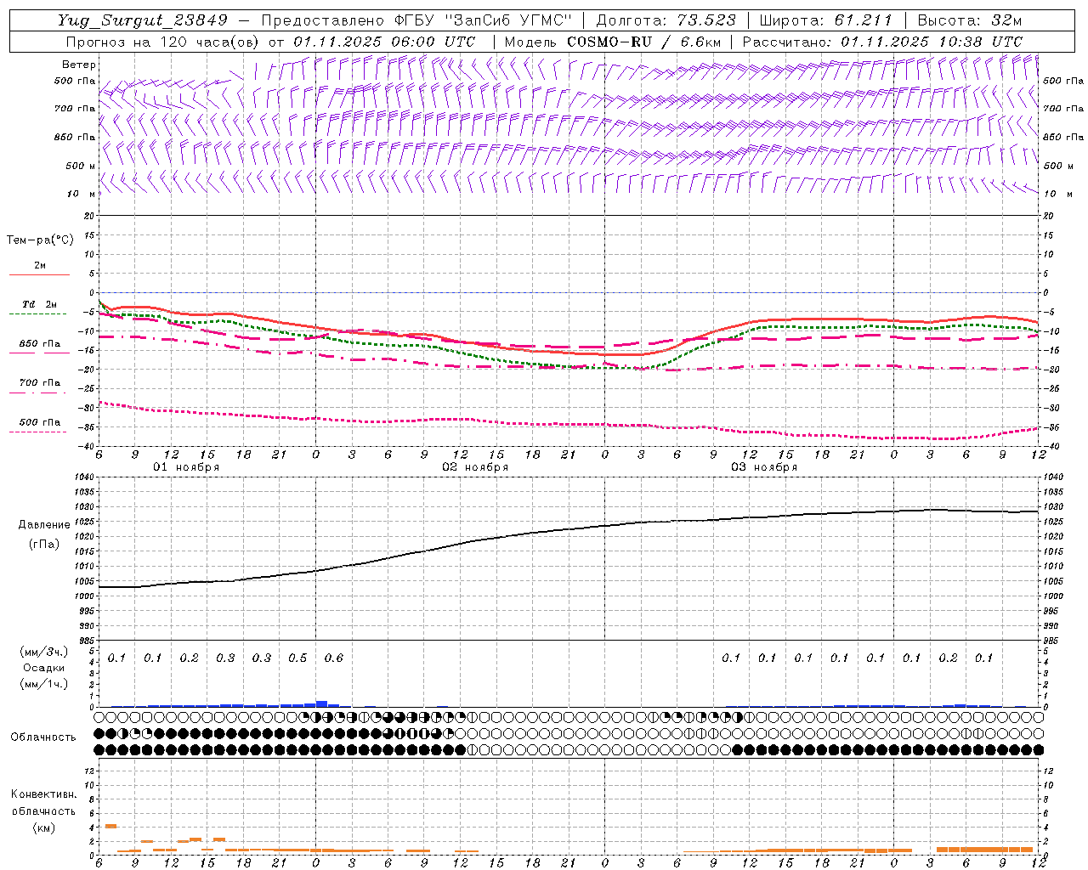Click the forecast start time 01.11.2025 06:00 UTC
Screen dimensions: 1088x870
tap(384, 42)
